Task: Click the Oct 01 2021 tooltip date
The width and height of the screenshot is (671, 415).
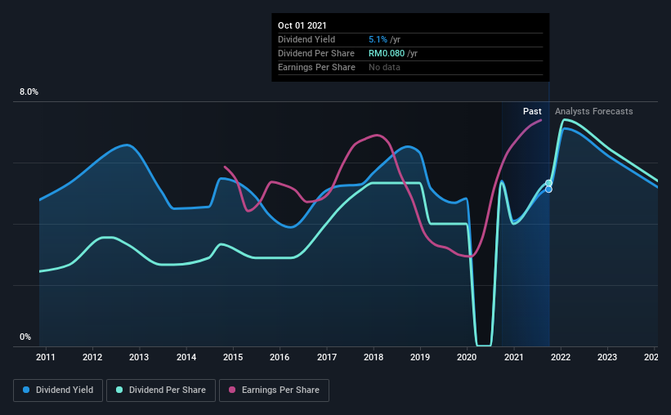Action: pyautogui.click(x=302, y=25)
